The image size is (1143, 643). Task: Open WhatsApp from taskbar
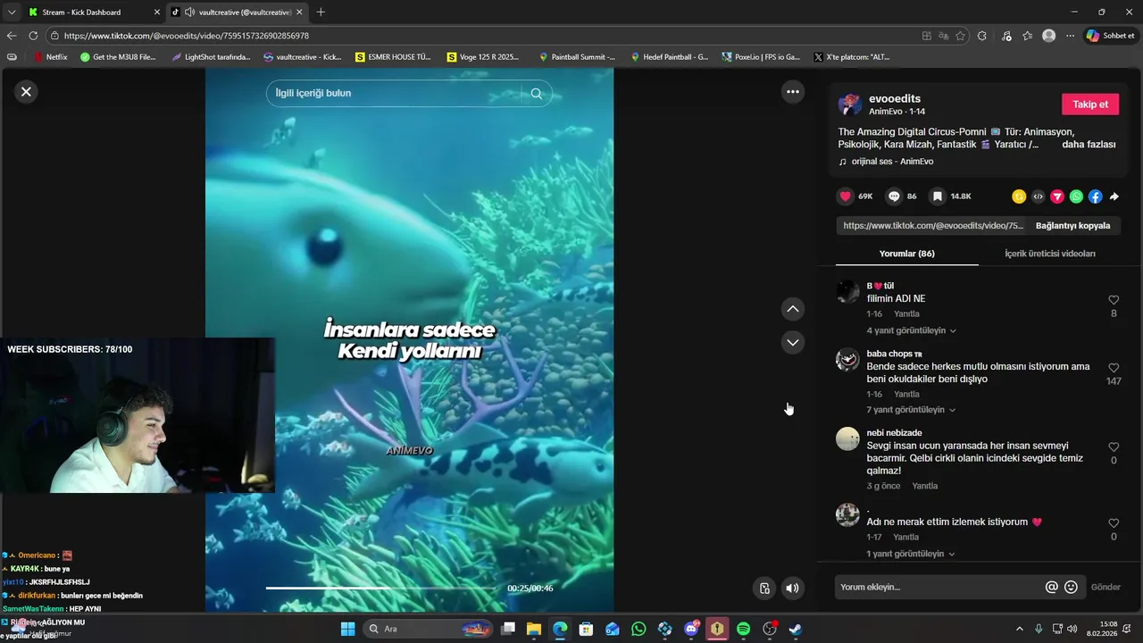[638, 629]
